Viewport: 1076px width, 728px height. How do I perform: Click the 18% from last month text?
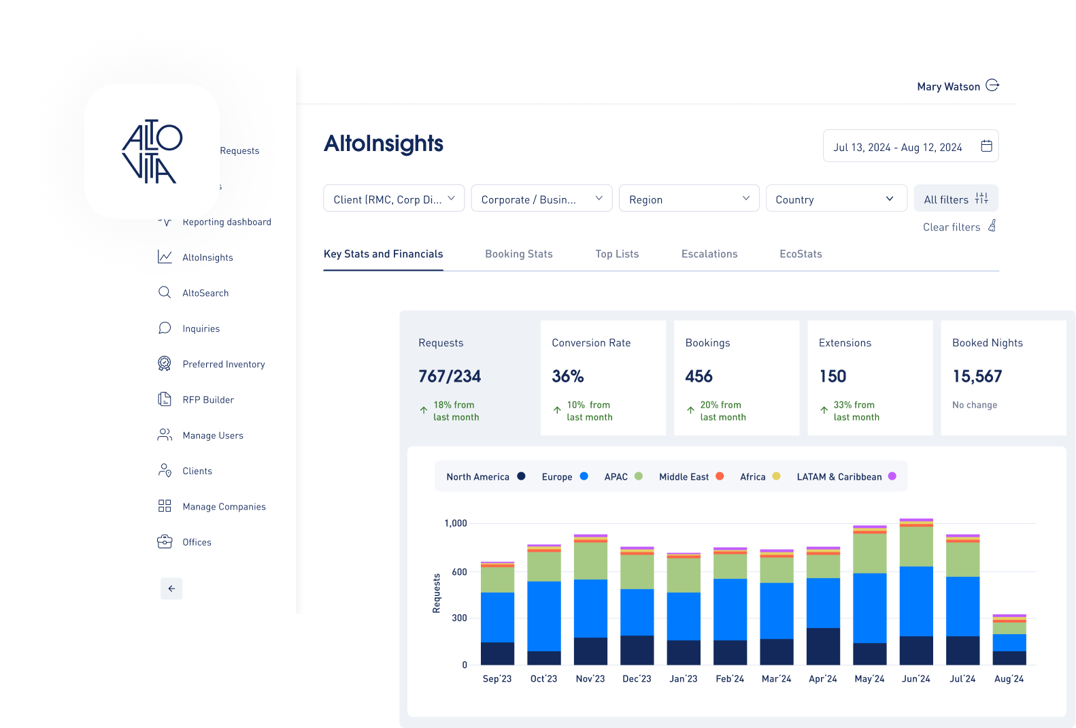[x=456, y=411]
